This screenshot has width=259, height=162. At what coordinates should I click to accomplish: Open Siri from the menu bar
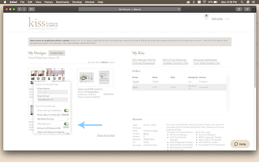(x=248, y=2)
